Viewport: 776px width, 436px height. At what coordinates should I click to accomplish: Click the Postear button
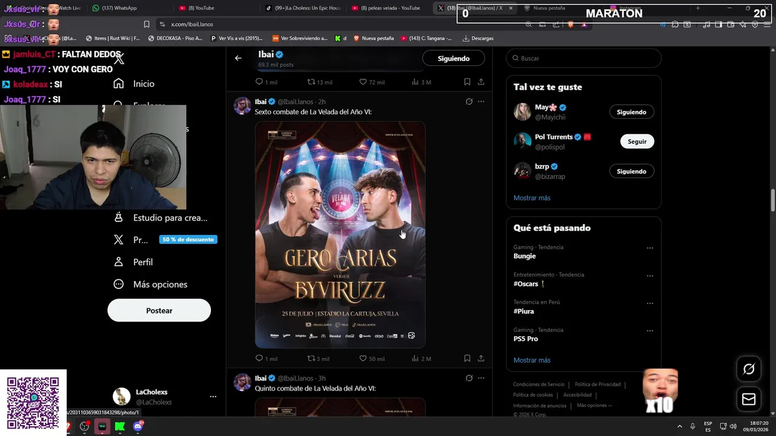coord(159,310)
